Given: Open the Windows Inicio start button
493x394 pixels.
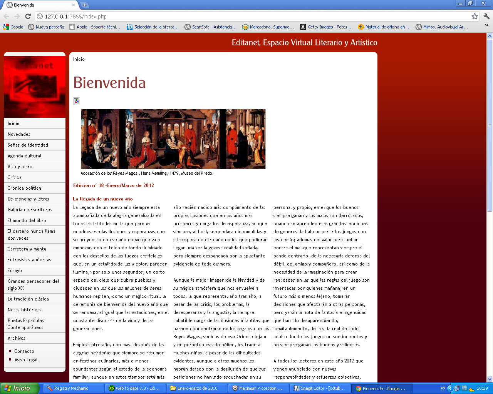Looking at the screenshot, I should [20, 388].
